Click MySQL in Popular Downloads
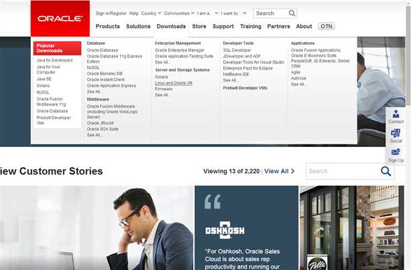411x270 pixels. pos(43,92)
